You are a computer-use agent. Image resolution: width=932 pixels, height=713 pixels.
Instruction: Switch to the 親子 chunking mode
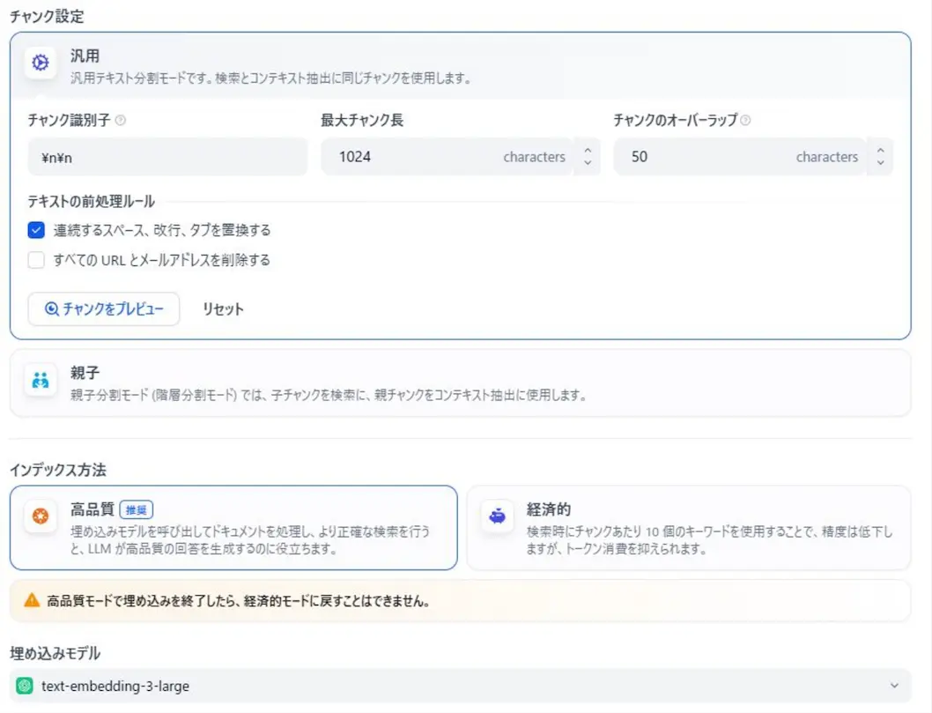[x=458, y=382]
